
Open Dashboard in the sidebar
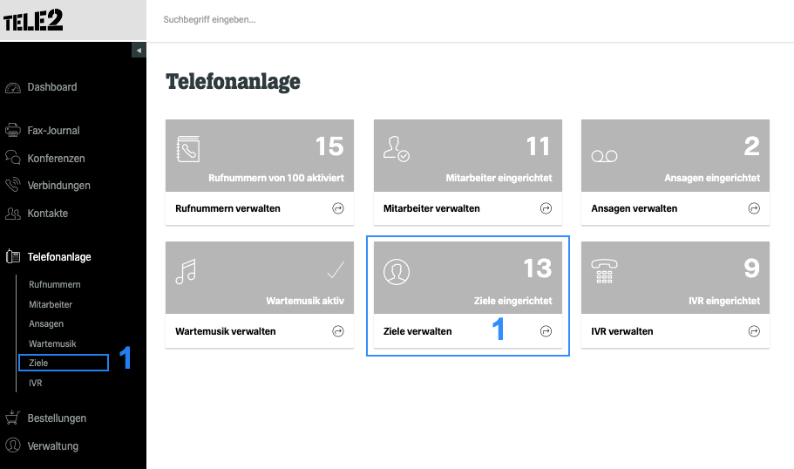tap(52, 87)
